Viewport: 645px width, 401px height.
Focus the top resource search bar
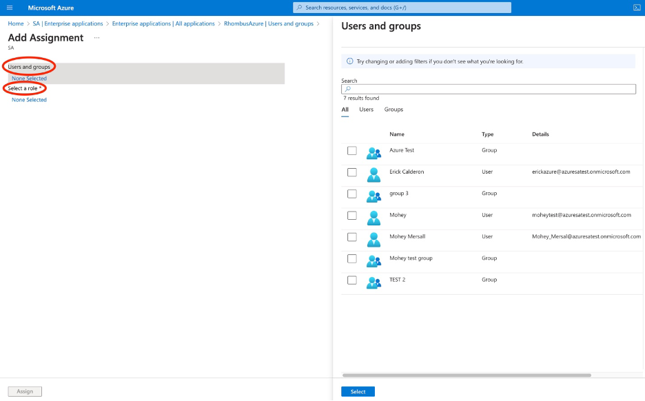(x=402, y=8)
